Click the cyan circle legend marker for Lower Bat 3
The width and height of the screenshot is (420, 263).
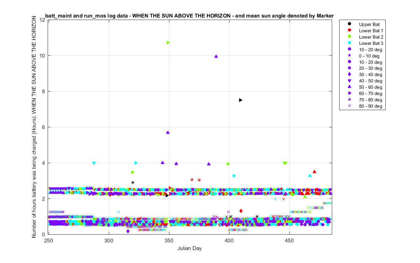coord(349,43)
